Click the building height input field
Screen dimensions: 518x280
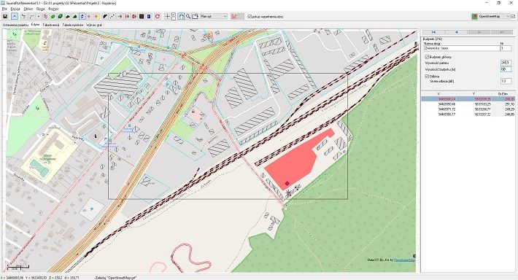point(506,69)
